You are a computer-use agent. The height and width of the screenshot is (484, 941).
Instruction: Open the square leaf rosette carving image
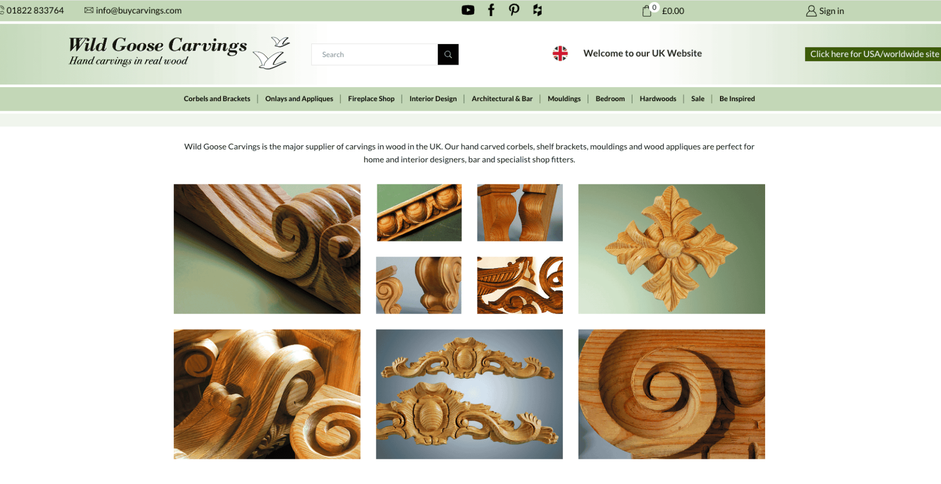coord(671,249)
